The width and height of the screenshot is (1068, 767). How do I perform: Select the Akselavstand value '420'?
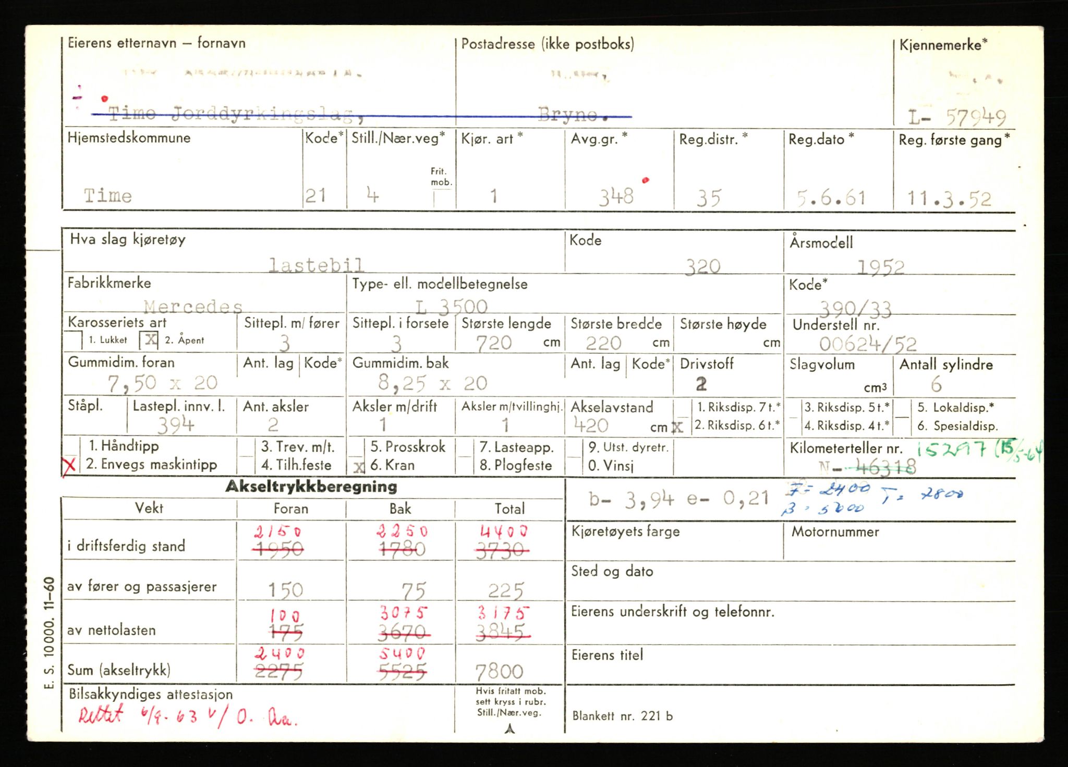click(591, 426)
